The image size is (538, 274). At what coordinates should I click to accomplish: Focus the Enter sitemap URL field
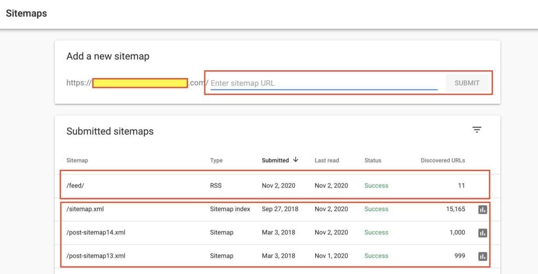[x=324, y=83]
